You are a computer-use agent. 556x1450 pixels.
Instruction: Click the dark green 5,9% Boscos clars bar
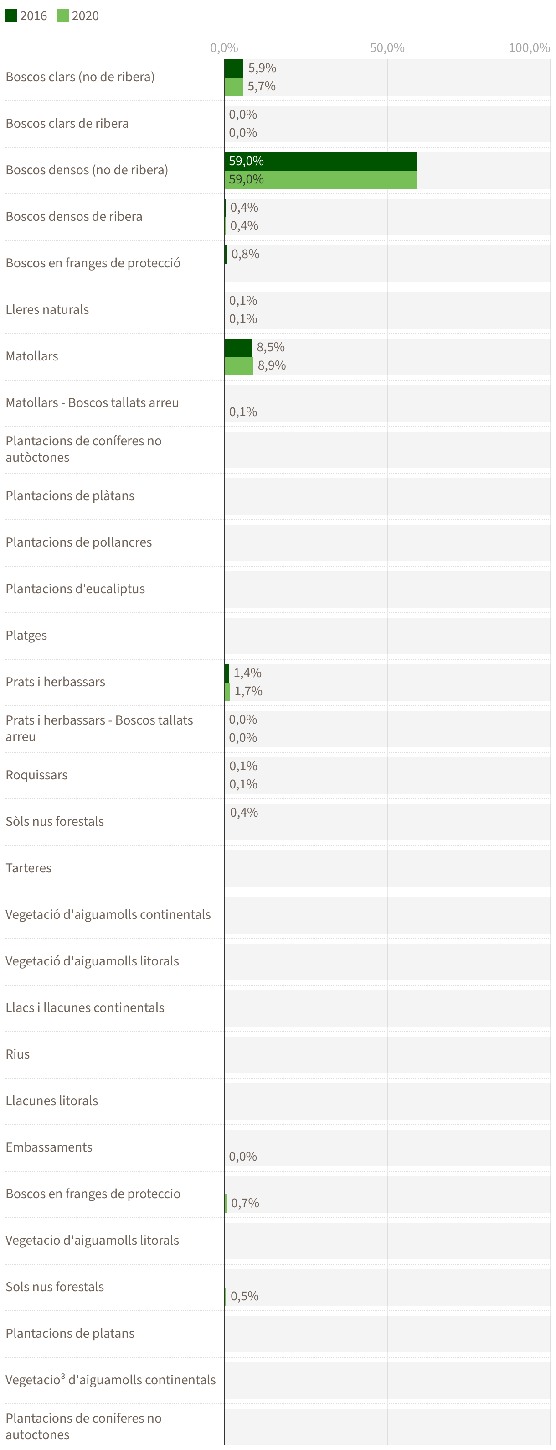click(x=233, y=68)
